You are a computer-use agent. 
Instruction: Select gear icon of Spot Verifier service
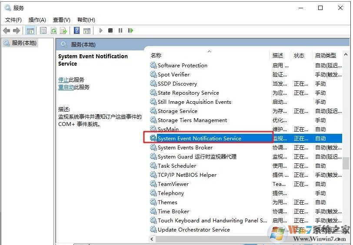point(153,74)
